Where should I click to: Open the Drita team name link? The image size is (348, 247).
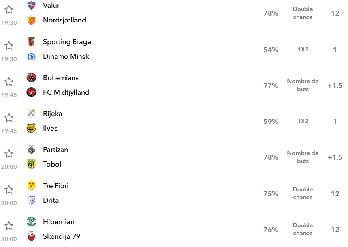[x=51, y=200]
